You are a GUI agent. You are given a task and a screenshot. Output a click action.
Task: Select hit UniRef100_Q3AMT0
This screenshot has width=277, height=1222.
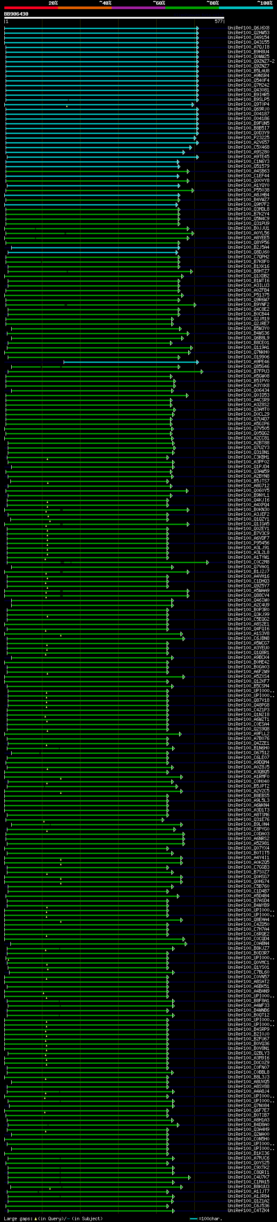coord(248,409)
